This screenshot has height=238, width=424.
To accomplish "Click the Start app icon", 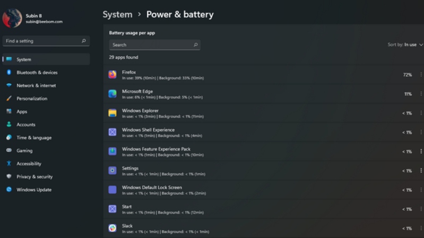I will pos(113,209).
